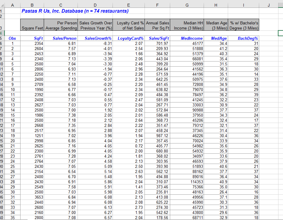The height and width of the screenshot is (220, 283).
Task: Click Sales/SqFt value 987.12
Action: coord(157,136)
